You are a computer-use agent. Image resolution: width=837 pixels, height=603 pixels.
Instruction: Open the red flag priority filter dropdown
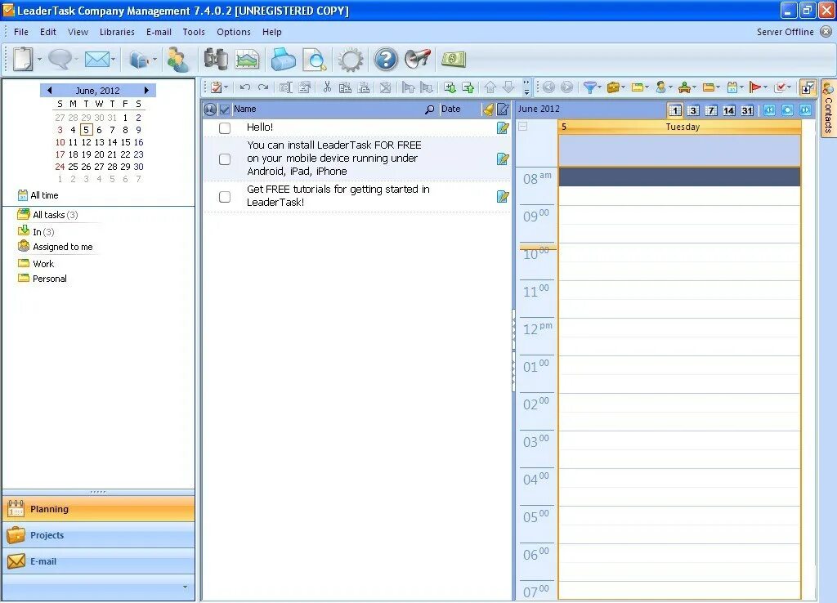pyautogui.click(x=758, y=87)
